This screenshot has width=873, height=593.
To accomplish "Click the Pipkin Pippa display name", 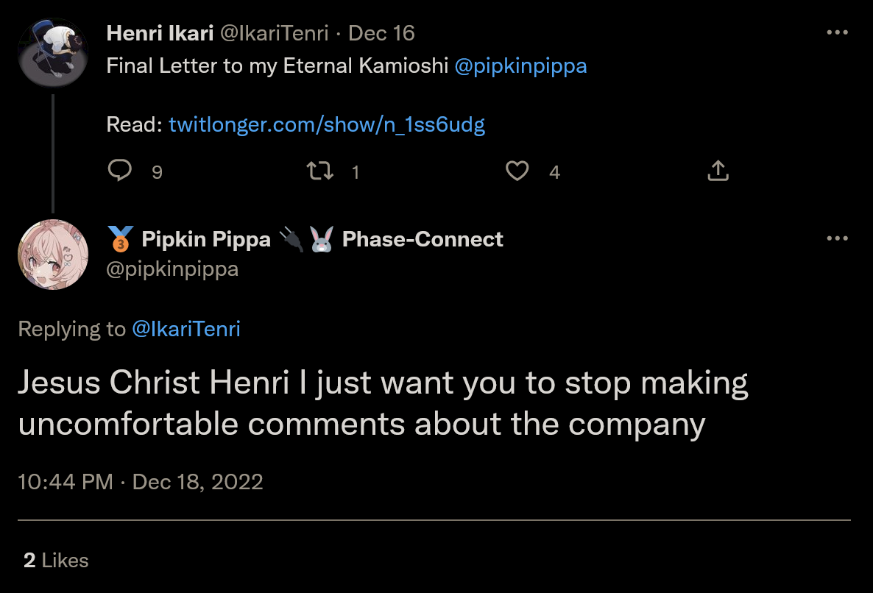I will click(206, 239).
